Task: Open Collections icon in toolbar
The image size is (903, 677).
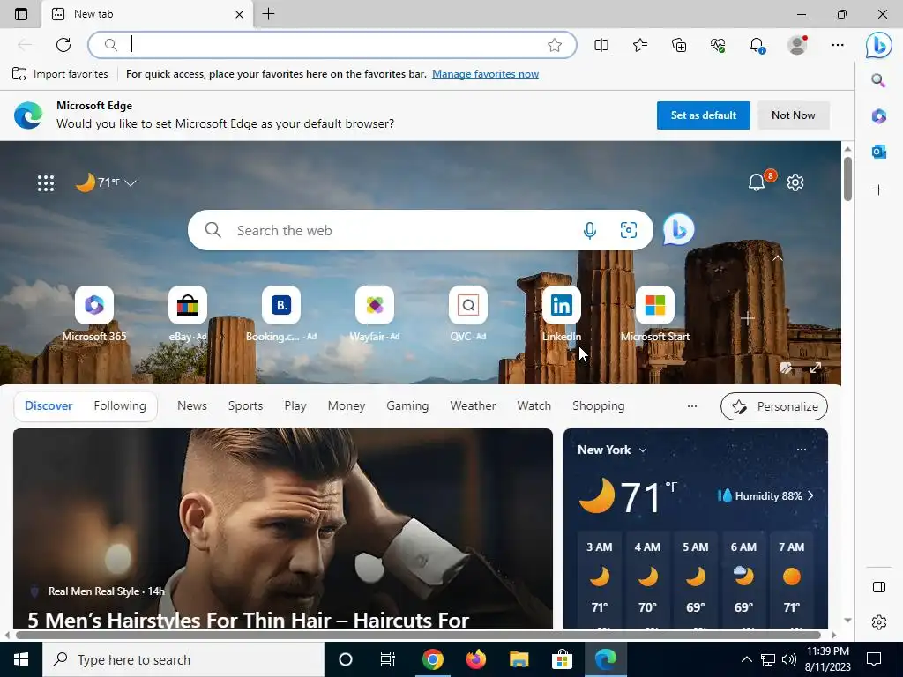Action: 679,45
